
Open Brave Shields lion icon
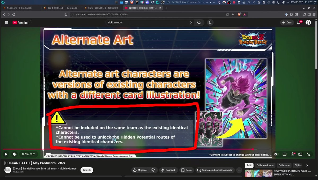tap(240, 14)
